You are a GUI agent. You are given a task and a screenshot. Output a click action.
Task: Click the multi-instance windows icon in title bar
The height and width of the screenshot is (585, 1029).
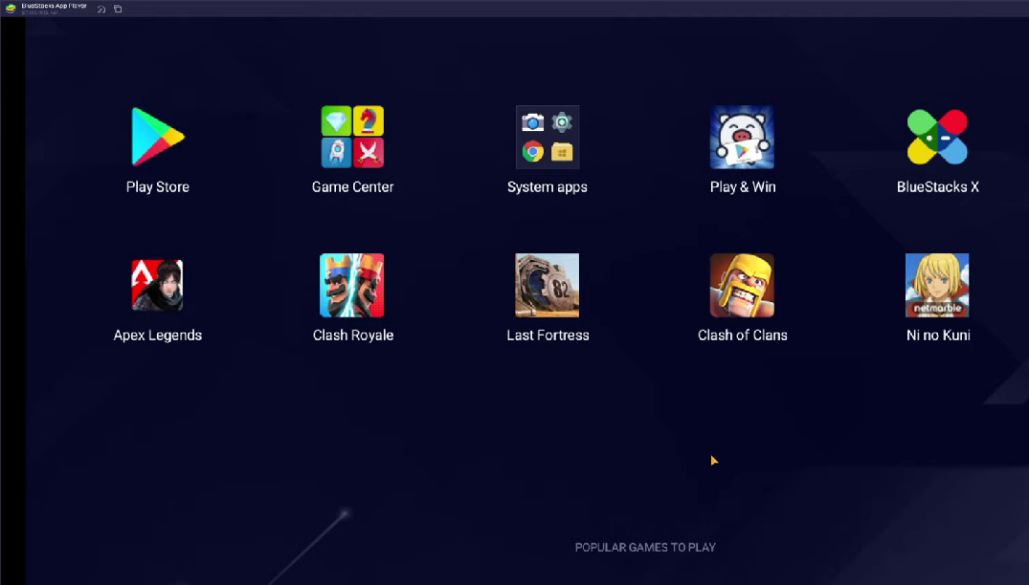coord(118,9)
